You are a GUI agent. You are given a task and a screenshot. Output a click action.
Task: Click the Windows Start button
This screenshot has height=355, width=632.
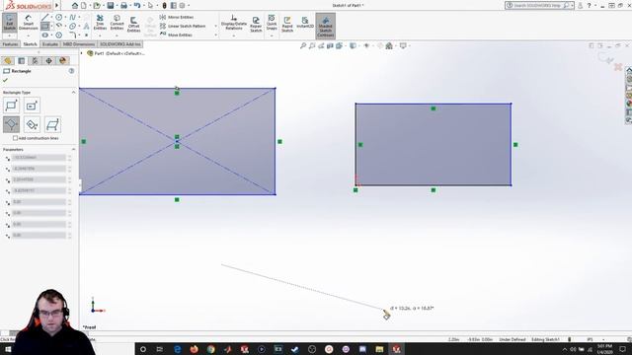click(x=8, y=349)
